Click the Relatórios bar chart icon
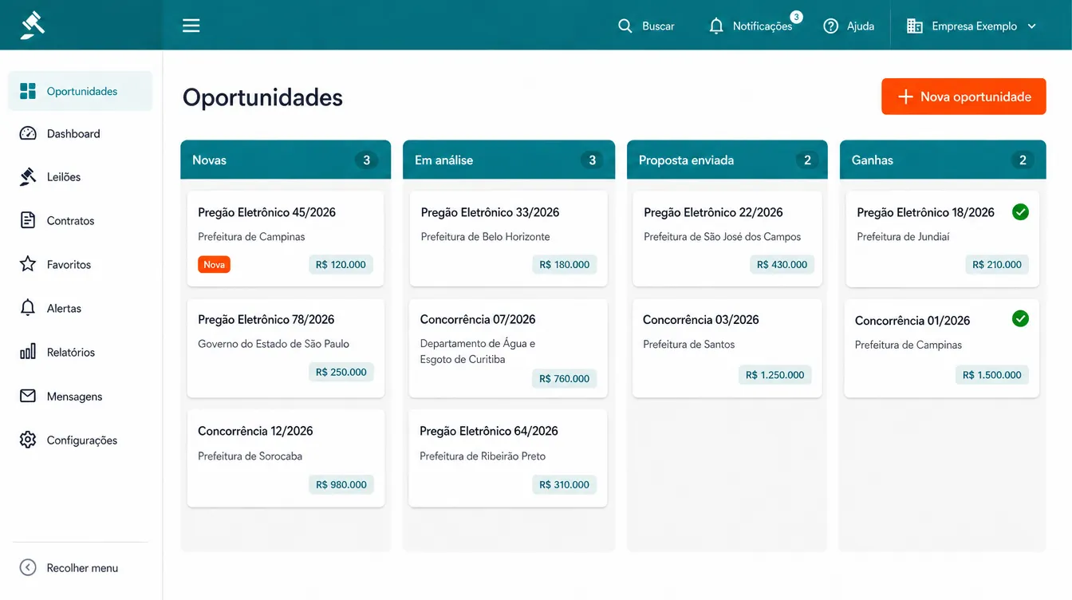 coord(28,352)
